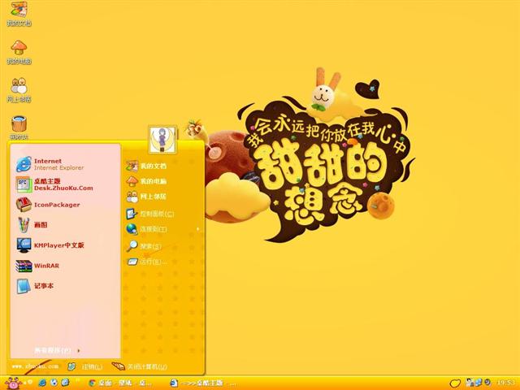
Task: Launch KMPlayer中文版
Action: point(50,245)
